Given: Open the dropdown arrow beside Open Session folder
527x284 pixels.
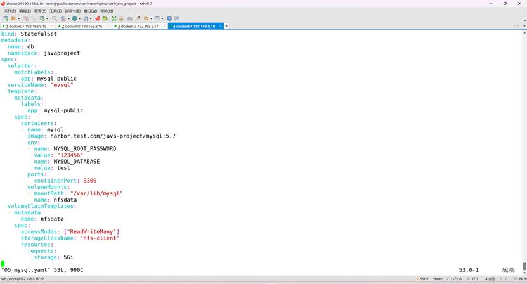Looking at the screenshot, I should click(x=19, y=18).
